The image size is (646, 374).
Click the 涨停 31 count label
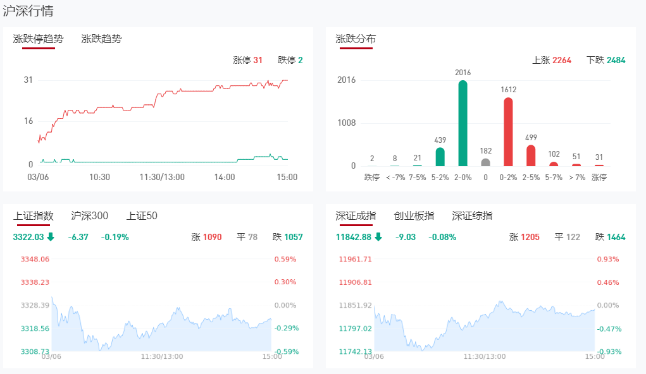[x=247, y=60]
